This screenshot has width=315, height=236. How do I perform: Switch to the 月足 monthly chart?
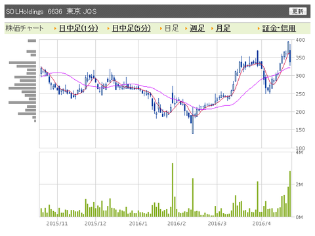pyautogui.click(x=223, y=28)
